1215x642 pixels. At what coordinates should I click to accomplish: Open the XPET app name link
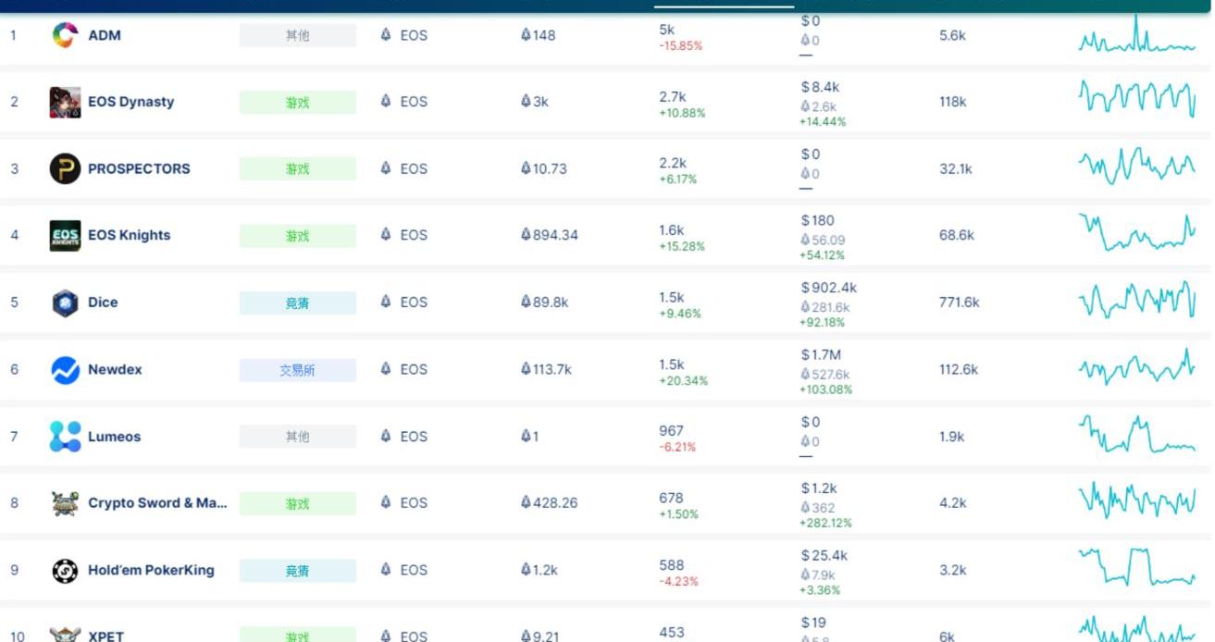105,636
